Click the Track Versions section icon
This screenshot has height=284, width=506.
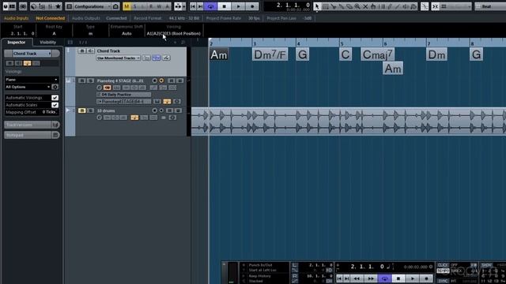(x=55, y=125)
